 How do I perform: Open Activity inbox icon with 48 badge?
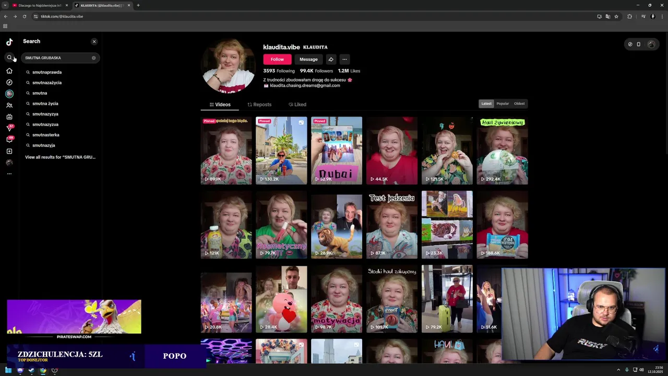(x=9, y=139)
